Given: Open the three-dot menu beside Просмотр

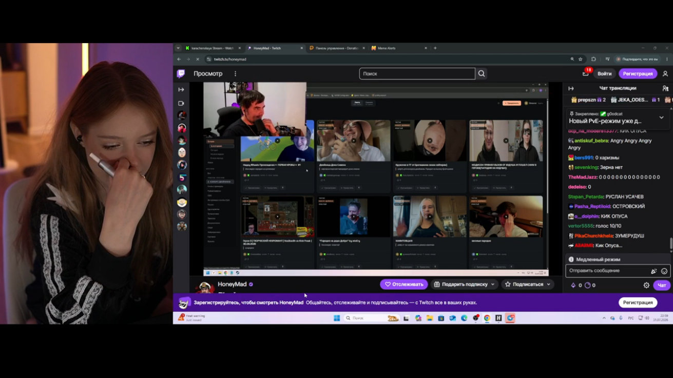Looking at the screenshot, I should pos(236,74).
